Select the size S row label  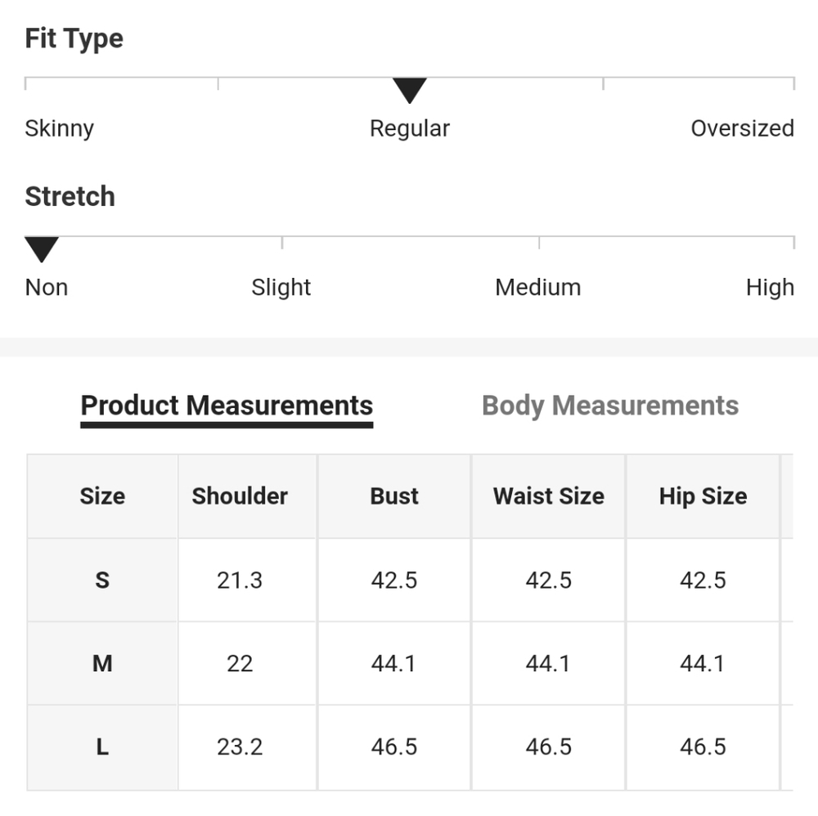[102, 581]
